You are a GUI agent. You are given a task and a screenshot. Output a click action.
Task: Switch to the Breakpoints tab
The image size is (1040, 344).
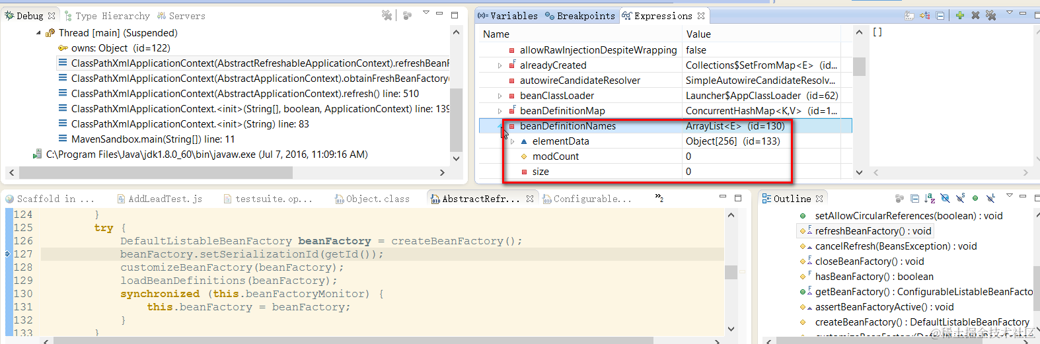click(579, 16)
